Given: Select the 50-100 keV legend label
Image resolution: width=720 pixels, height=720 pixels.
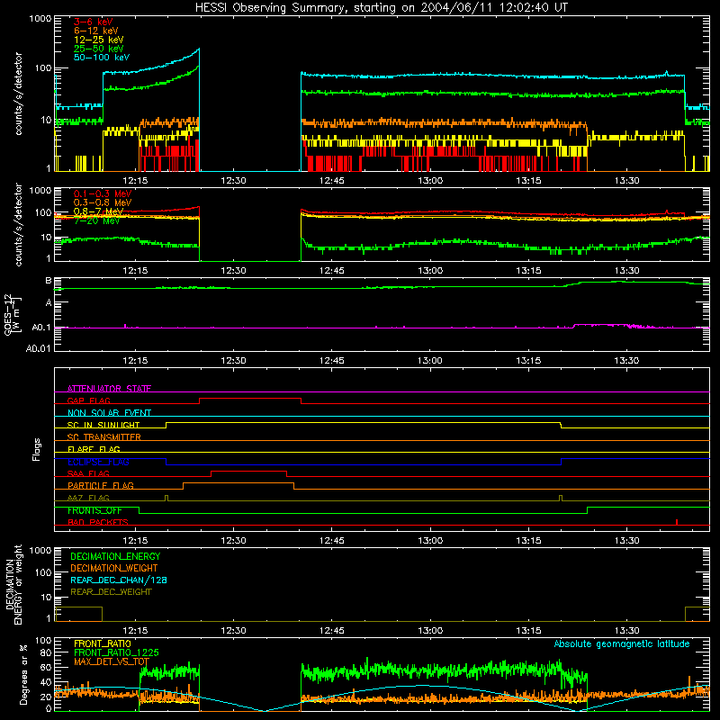Looking at the screenshot, I should pos(102,58).
